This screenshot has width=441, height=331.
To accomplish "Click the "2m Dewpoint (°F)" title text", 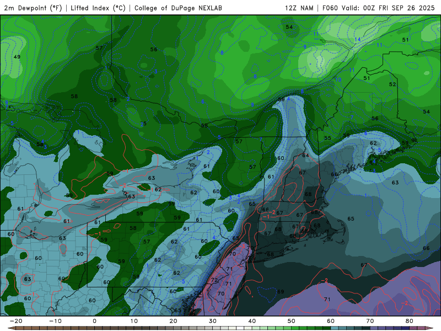I will click(x=33, y=8).
